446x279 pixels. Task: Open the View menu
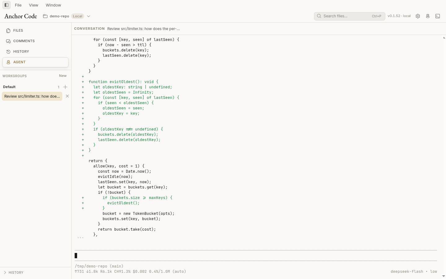(33, 5)
